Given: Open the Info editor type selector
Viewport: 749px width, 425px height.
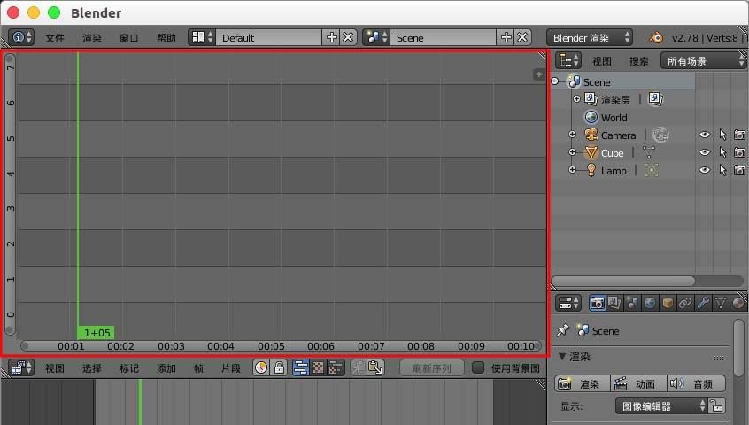Looking at the screenshot, I should pos(21,37).
